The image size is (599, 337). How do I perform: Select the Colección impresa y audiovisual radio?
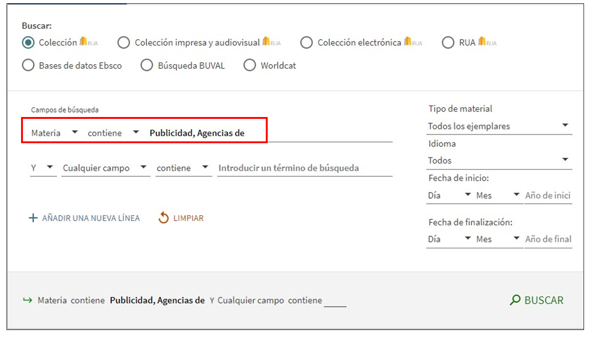(x=124, y=43)
